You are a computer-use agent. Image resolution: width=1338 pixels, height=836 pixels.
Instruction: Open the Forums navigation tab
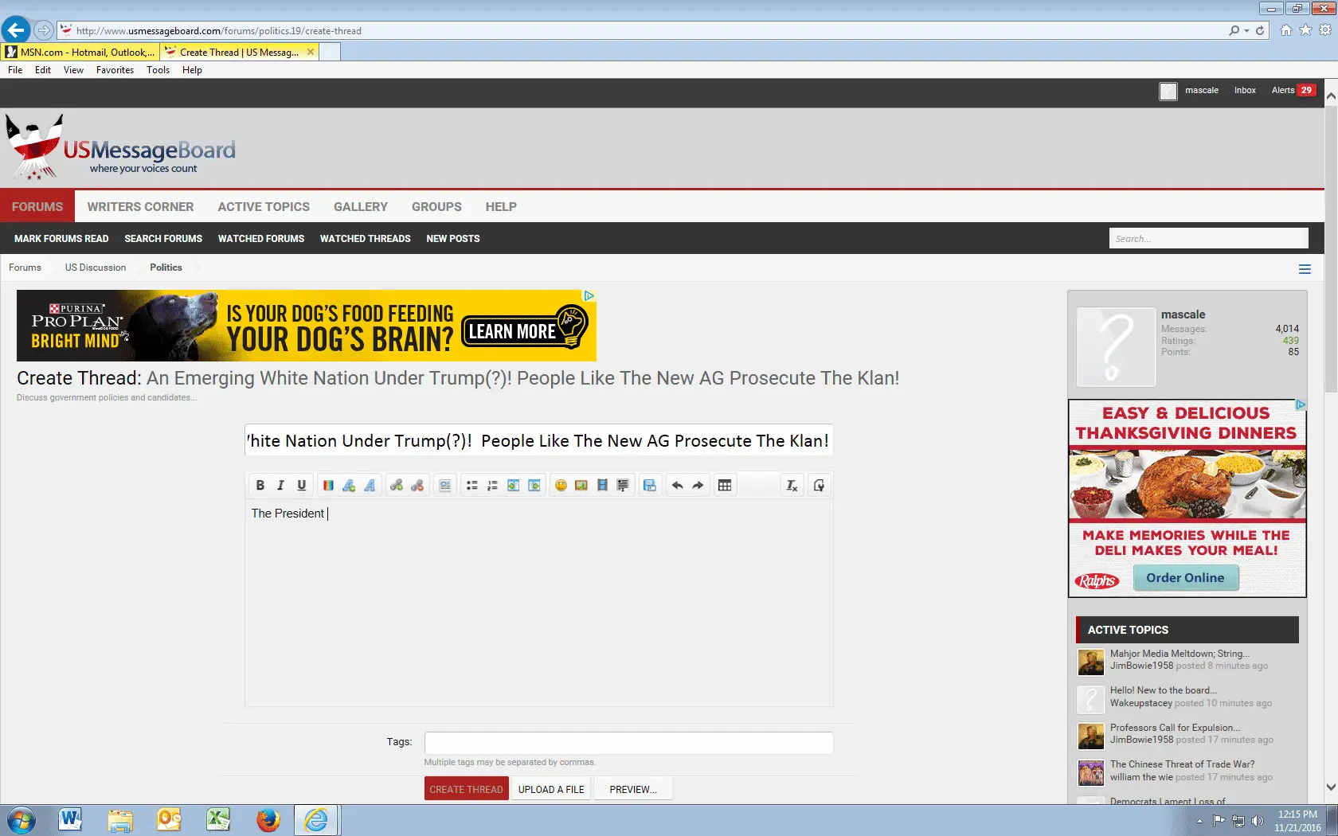(x=37, y=206)
